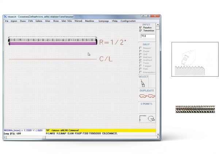
Task: Close the application window
Action: click(x=155, y=16)
